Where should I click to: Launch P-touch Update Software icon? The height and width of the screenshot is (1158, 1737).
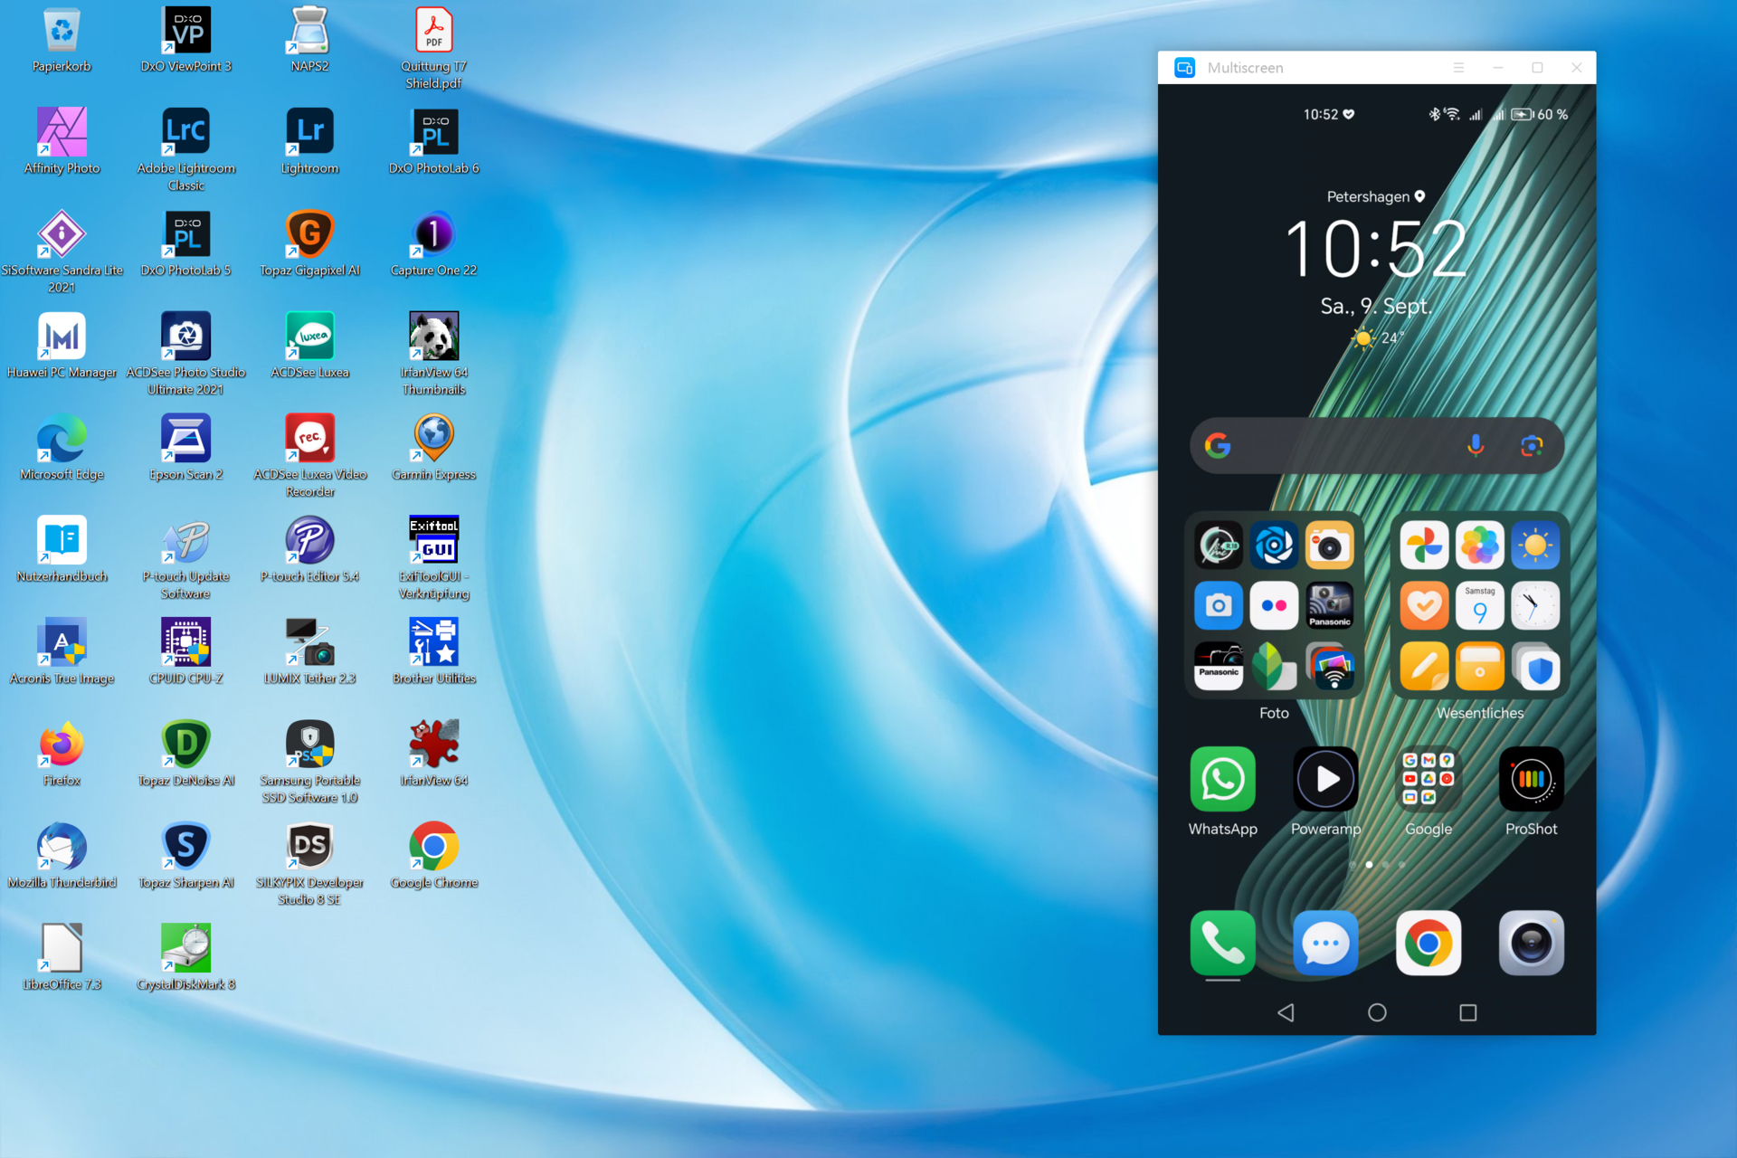[x=186, y=541]
